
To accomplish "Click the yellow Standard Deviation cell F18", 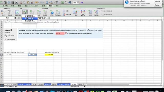I will click(x=49, y=54).
